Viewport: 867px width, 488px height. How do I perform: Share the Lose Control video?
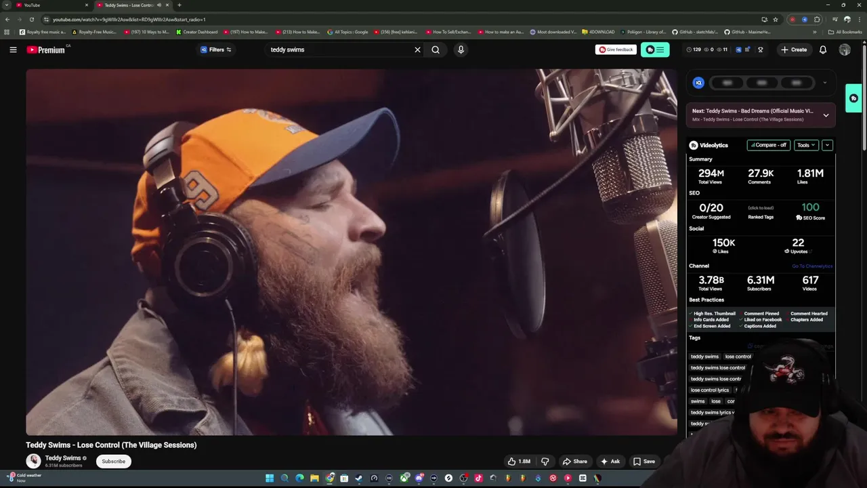pos(575,462)
